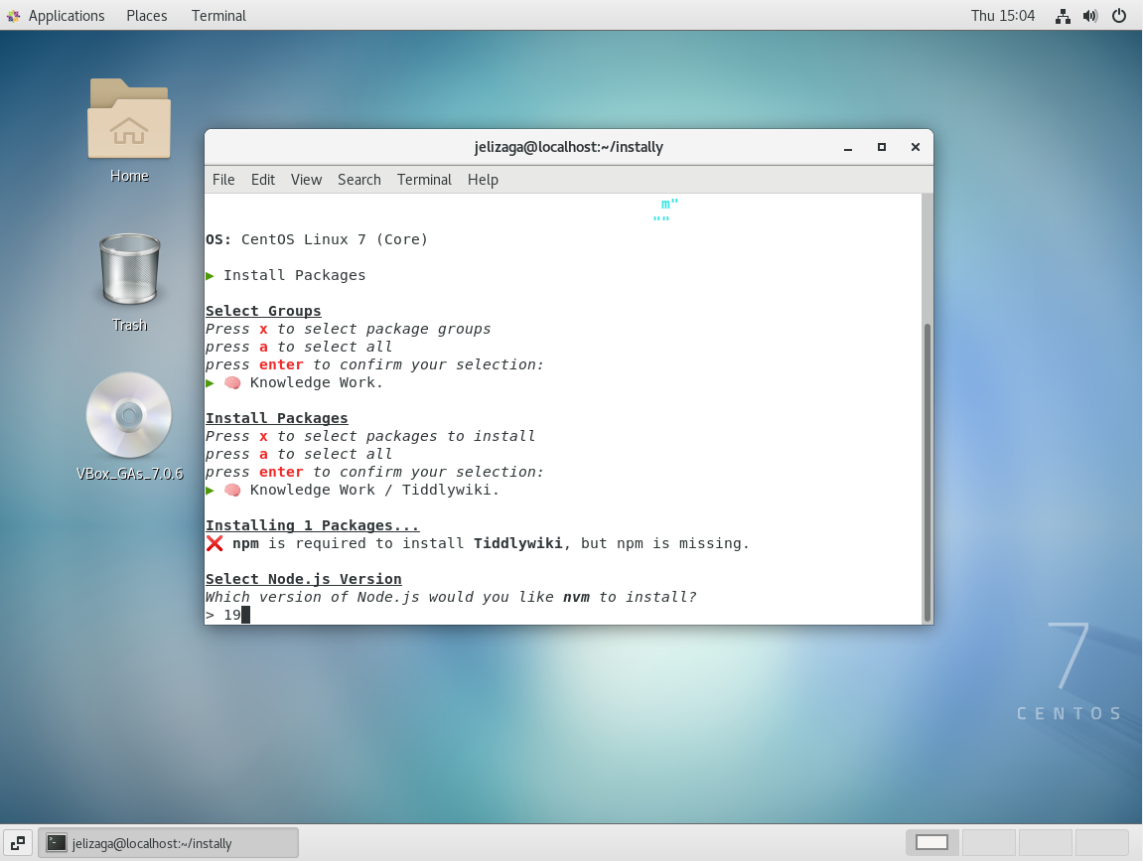Open the volume speaker icon in top bar
The height and width of the screenshot is (861, 1143).
[x=1090, y=16]
